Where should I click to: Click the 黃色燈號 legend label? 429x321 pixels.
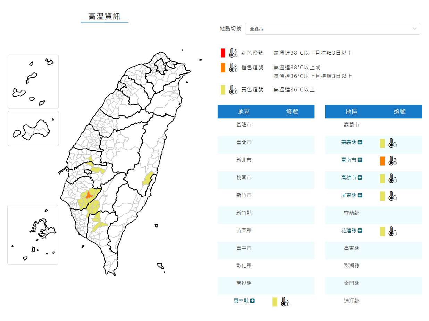point(252,90)
